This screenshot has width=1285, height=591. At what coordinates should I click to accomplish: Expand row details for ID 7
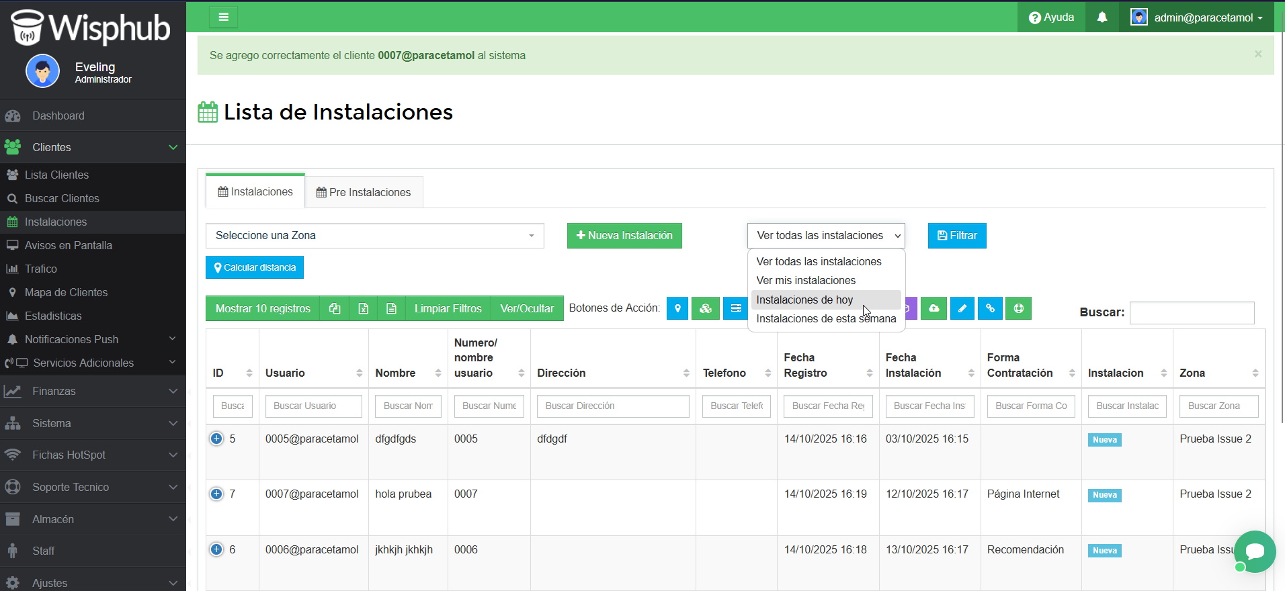coord(216,494)
